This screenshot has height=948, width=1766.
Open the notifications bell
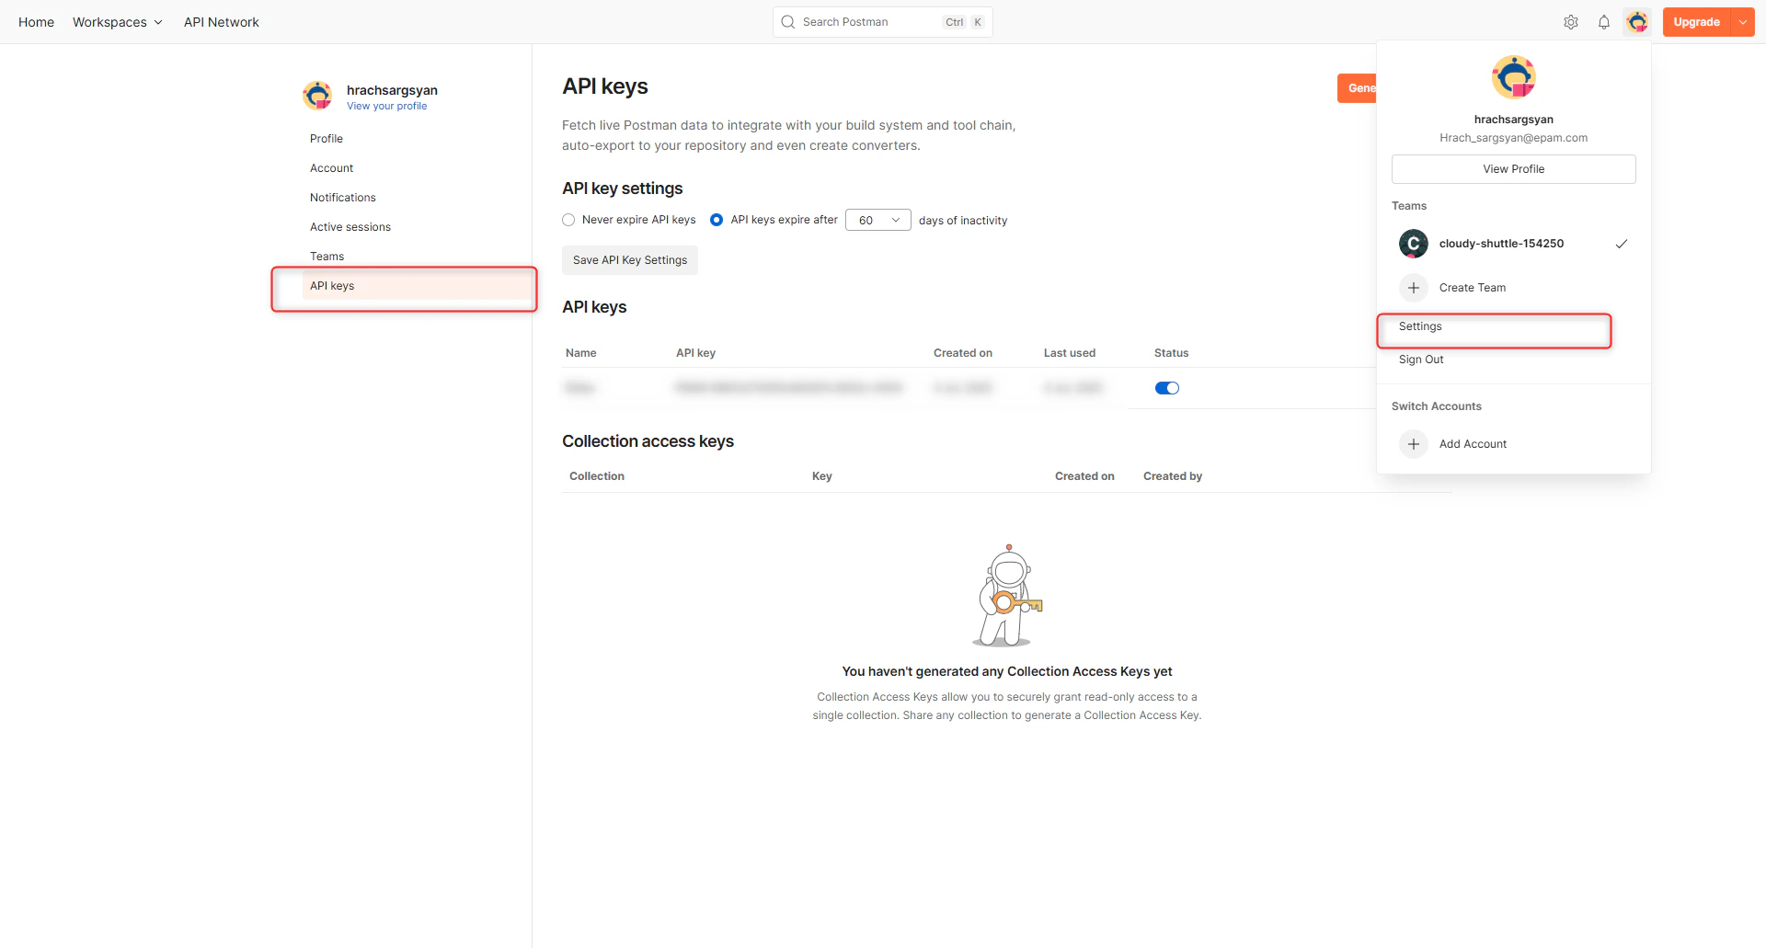coord(1604,21)
